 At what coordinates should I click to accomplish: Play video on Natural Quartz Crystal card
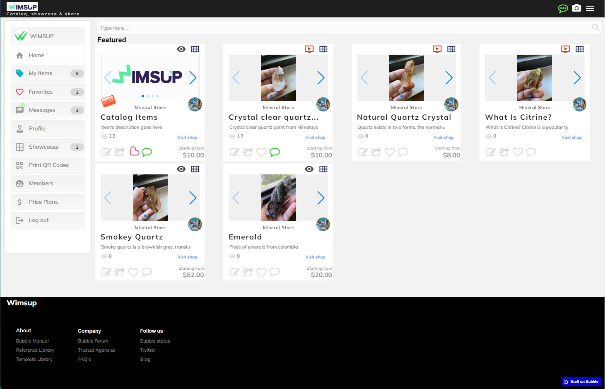tap(437, 49)
